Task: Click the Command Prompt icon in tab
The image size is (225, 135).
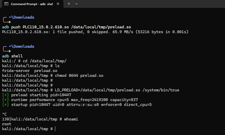Action: (x=6, y=4)
